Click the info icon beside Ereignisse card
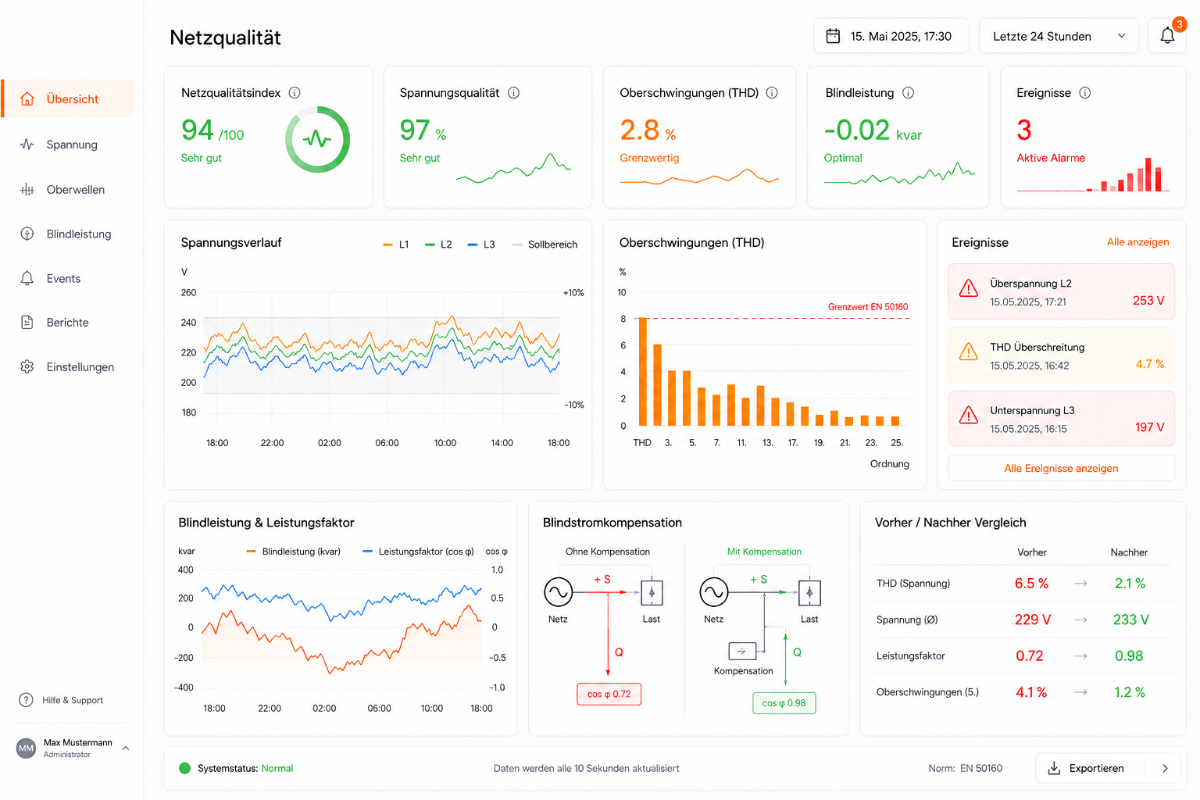The height and width of the screenshot is (800, 1200). coord(1085,93)
